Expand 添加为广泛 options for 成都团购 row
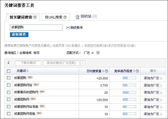The image size is (168, 119). (x=161, y=78)
